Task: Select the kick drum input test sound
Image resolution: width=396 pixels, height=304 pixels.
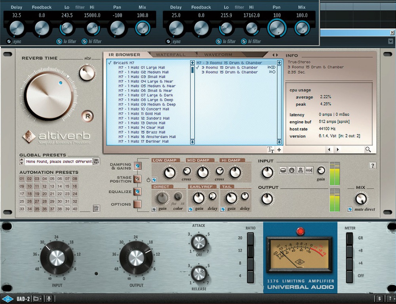Action: tap(292, 170)
